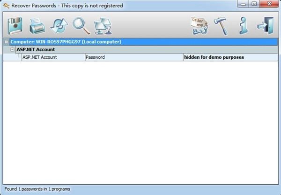This screenshot has height=195, width=281.
Task: Click the key icon in the title bar
Action: (6, 6)
